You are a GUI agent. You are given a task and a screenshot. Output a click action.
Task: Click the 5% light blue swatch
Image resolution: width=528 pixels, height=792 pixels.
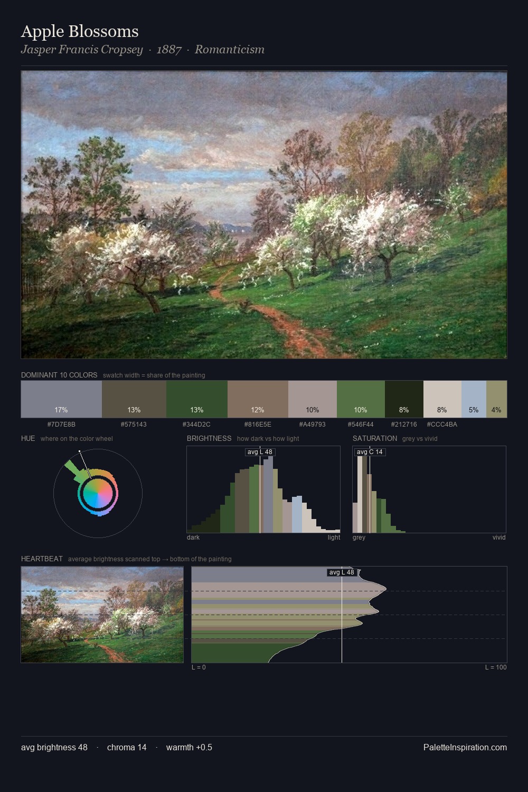pos(474,399)
